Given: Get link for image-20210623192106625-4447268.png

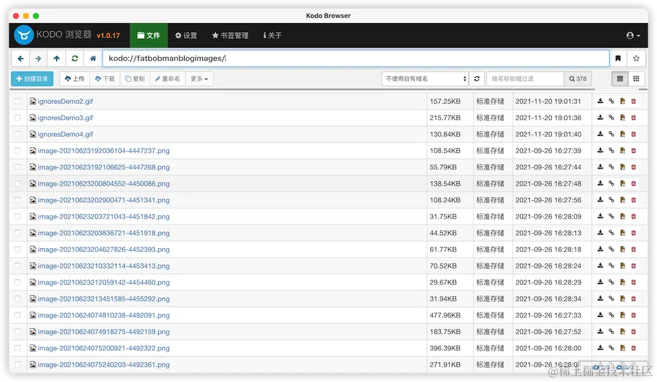Looking at the screenshot, I should click(611, 167).
